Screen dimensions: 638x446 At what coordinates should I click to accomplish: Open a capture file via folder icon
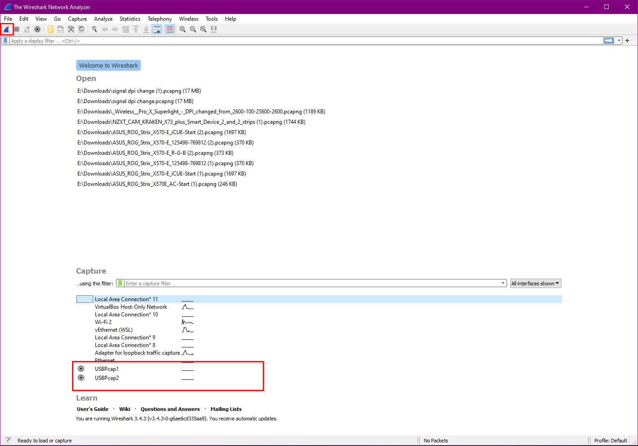(50, 29)
